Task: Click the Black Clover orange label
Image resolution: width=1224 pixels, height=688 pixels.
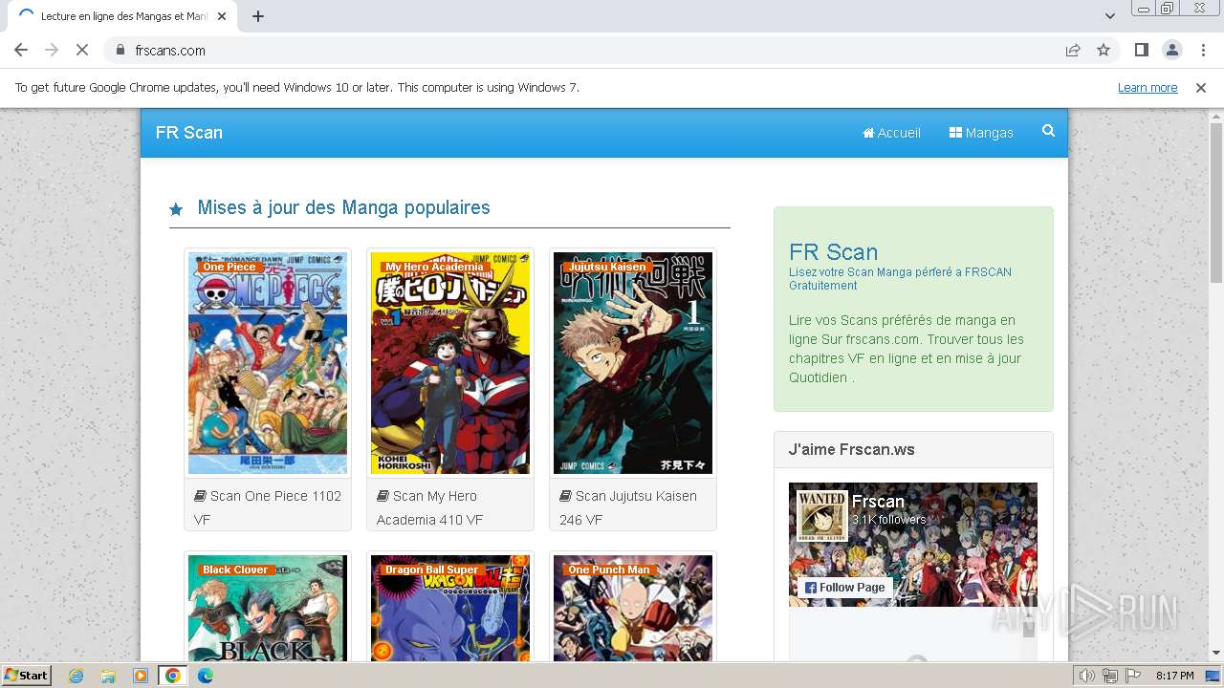Action: click(x=235, y=570)
